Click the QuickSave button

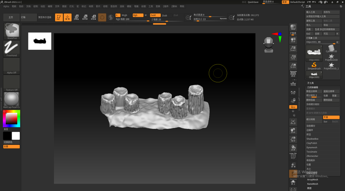coord(253,2)
